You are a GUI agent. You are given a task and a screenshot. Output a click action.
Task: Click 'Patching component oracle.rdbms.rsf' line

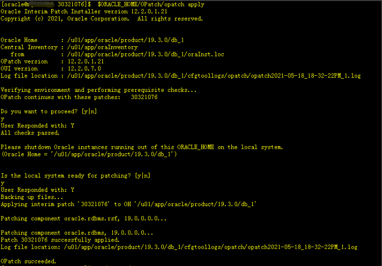click(x=83, y=219)
